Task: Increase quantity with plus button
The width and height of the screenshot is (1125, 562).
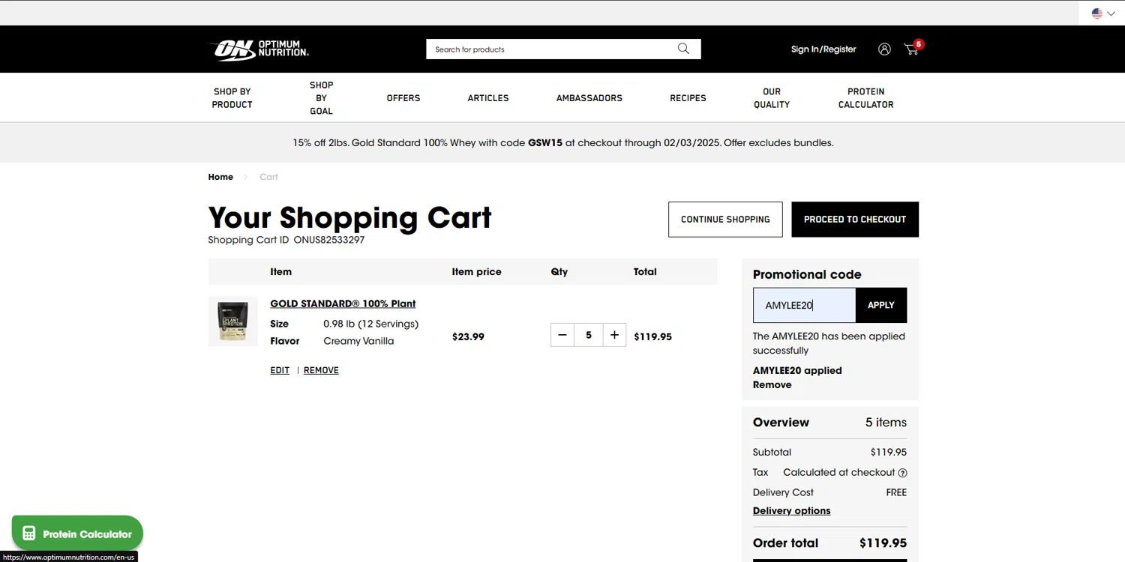Action: tap(614, 335)
